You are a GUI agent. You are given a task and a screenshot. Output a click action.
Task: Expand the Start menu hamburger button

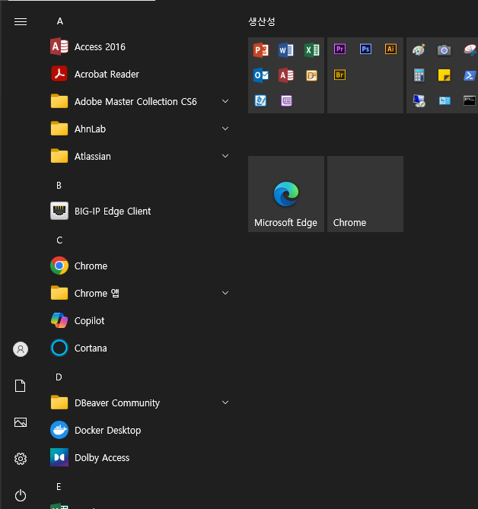coord(21,22)
